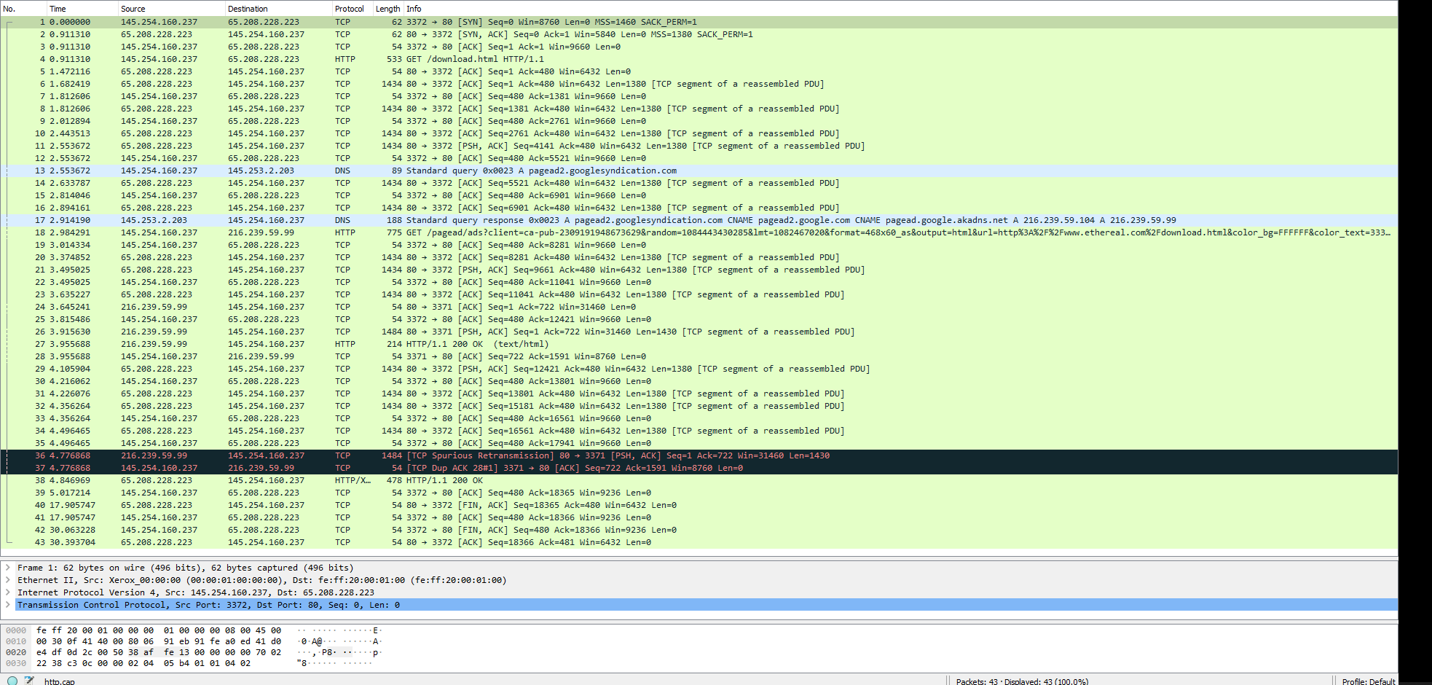Select the DNS standard query packet 13
1432x685 pixels.
[x=699, y=171]
